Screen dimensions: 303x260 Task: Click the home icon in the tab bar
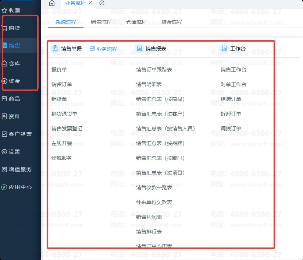(52, 3)
